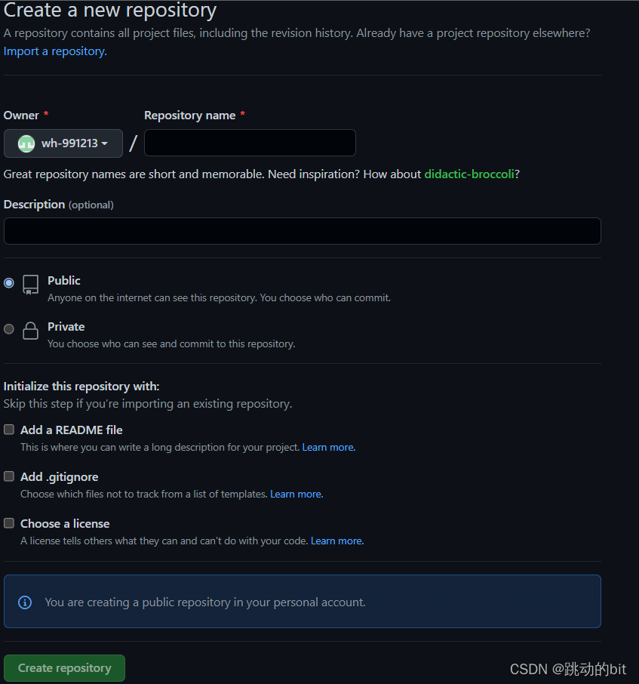Click the owner avatar icon

click(26, 143)
